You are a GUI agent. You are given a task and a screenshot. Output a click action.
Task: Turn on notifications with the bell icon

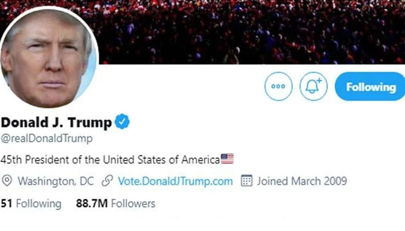(x=314, y=87)
